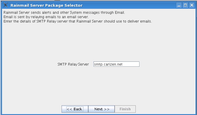Focus the SMTP Relay Server text field

[116, 64]
